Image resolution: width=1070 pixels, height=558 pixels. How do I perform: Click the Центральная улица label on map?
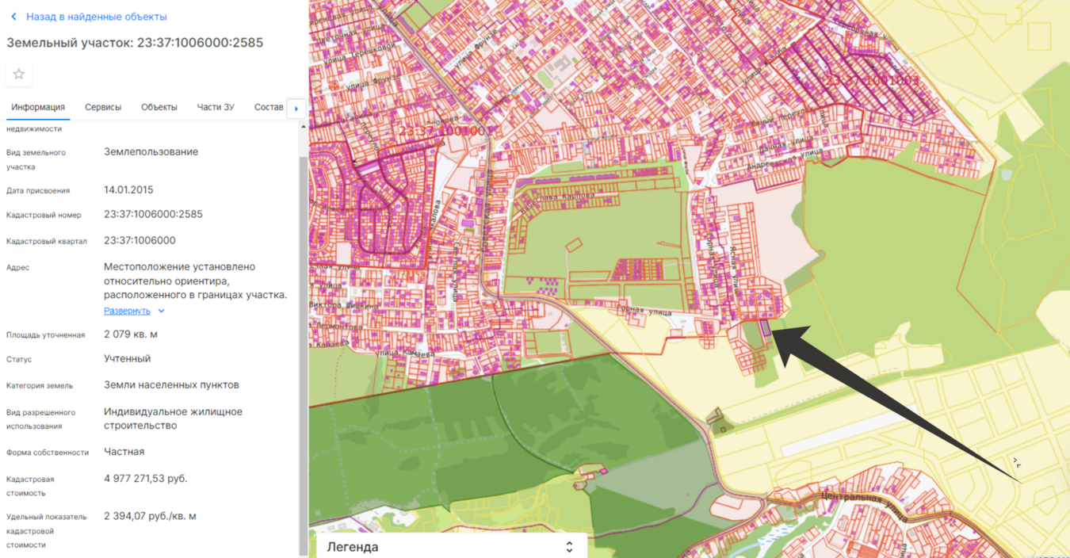click(853, 499)
